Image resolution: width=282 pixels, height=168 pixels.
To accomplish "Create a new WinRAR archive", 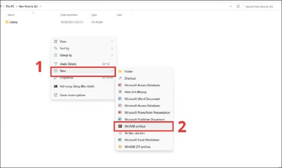I will pyautogui.click(x=144, y=126).
